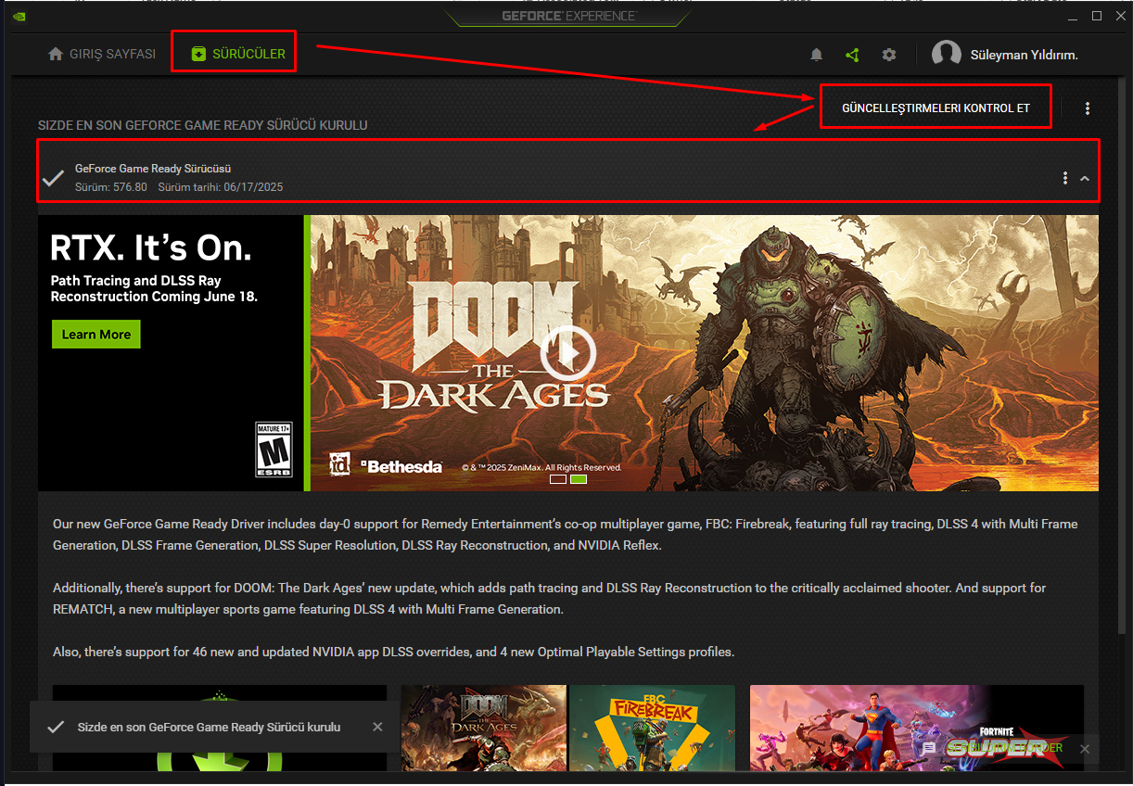Open settings with the gear icon
This screenshot has height=786, width=1133.
(889, 55)
